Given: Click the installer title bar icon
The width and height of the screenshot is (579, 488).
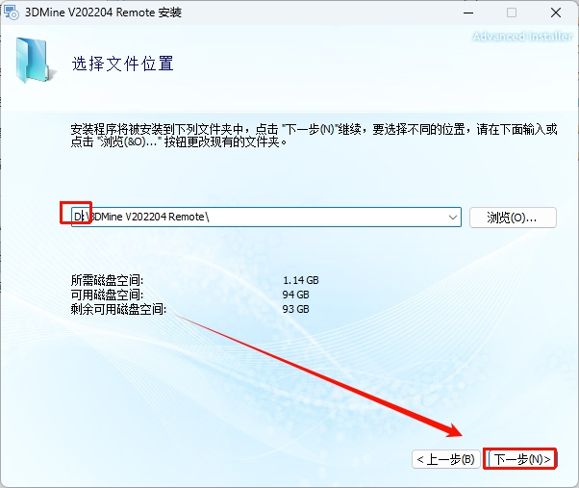Looking at the screenshot, I should tap(12, 13).
